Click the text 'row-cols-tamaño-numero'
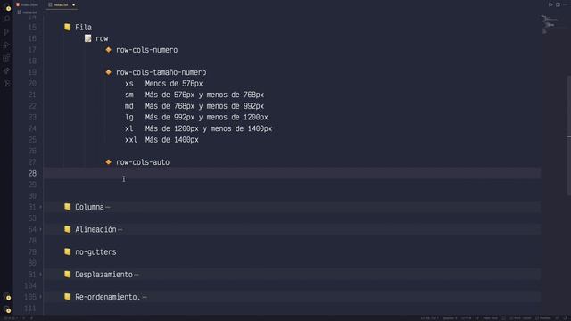This screenshot has width=571, height=321. pos(161,72)
